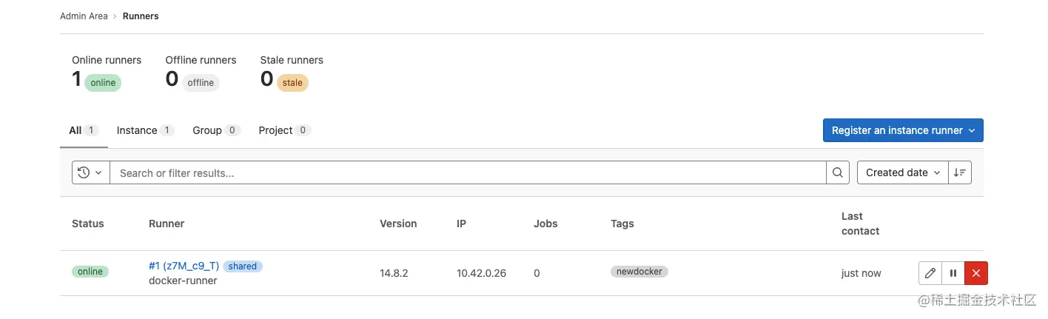Click the shared runner type badge

[x=243, y=266]
